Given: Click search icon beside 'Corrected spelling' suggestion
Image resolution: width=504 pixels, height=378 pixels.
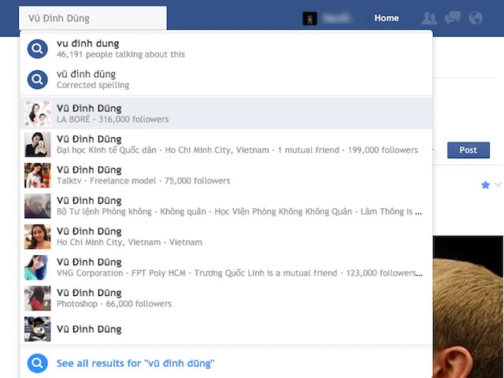Looking at the screenshot, I should 37,80.
